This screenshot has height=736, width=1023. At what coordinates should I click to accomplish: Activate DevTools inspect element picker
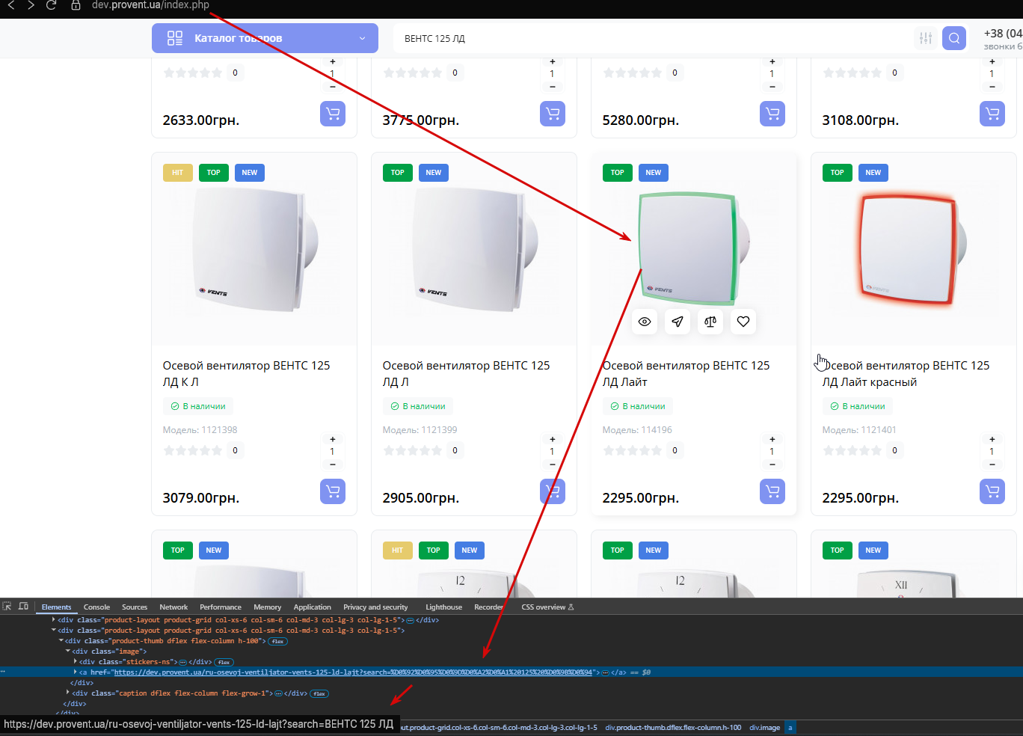click(x=7, y=607)
